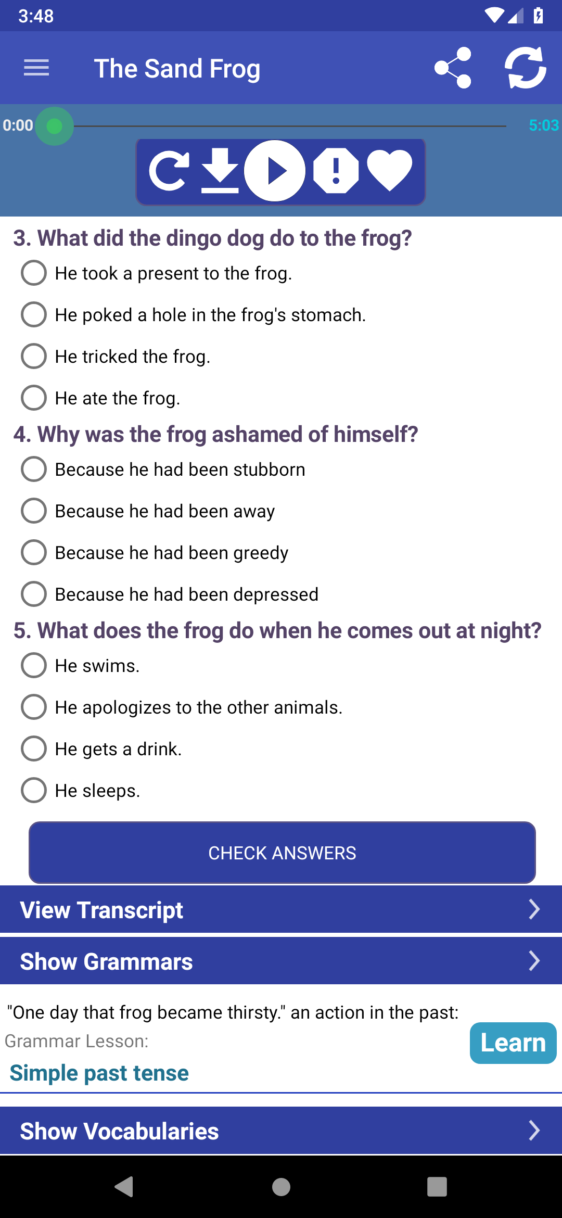Tap the Learn button
562x1218 pixels.
(x=513, y=1043)
